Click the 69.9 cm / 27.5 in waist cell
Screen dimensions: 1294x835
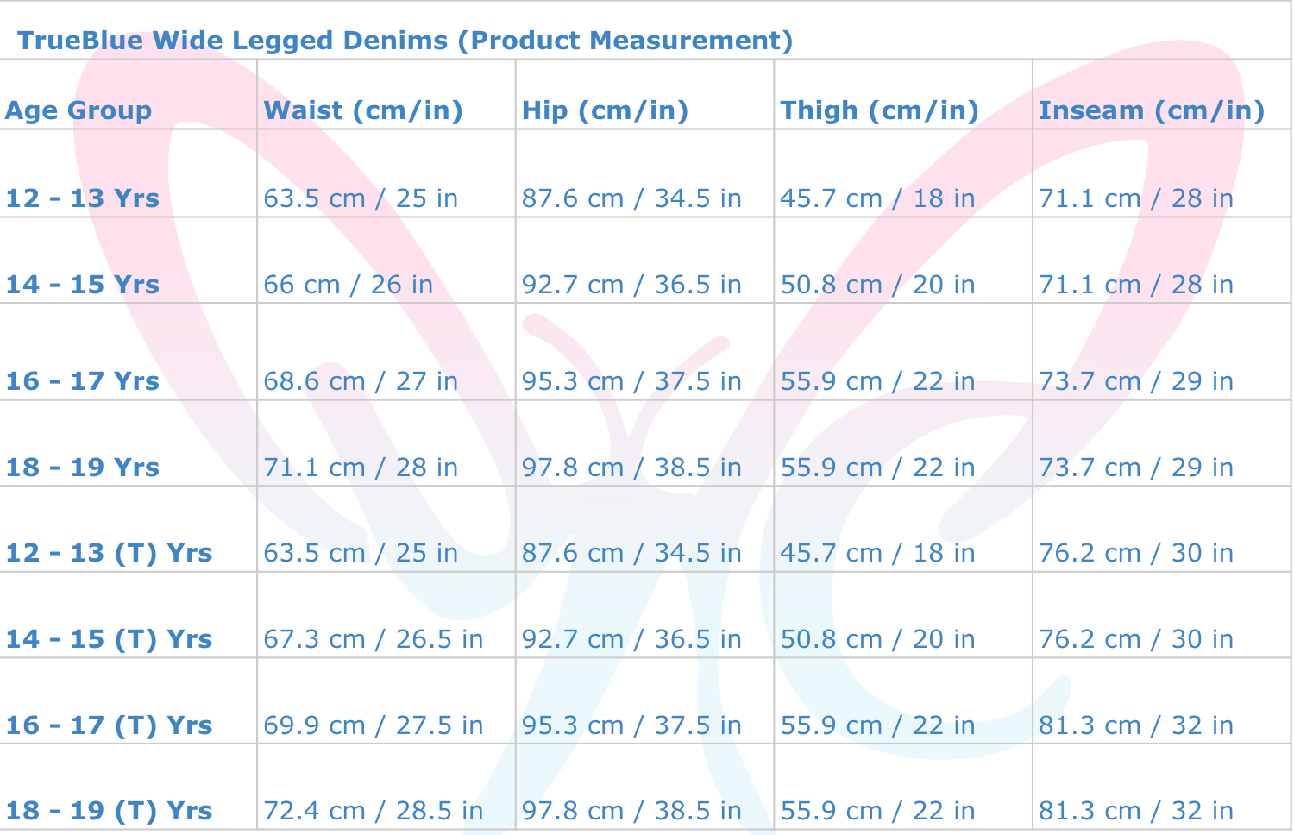pos(373,725)
